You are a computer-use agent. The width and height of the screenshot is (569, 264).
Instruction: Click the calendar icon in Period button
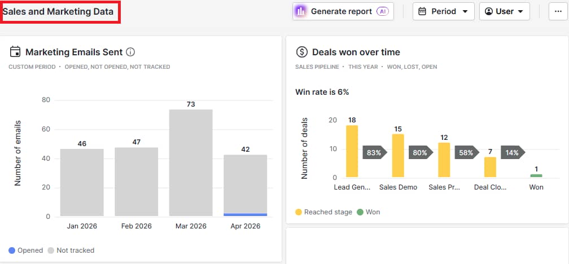pyautogui.click(x=422, y=11)
